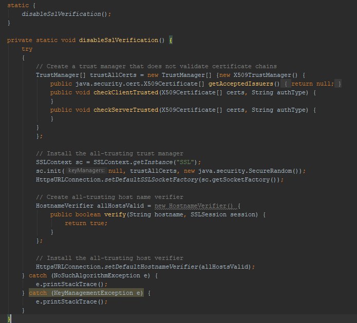Click sc.getSocketFactory() argument
357x323 pixels.
pos(238,180)
